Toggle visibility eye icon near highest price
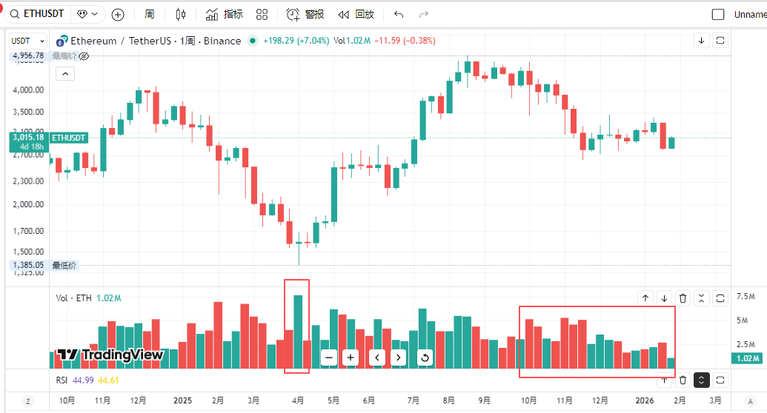767x413 pixels. point(84,56)
